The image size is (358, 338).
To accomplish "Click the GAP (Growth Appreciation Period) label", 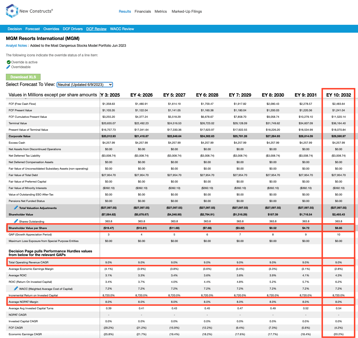I will (x=30, y=235).
